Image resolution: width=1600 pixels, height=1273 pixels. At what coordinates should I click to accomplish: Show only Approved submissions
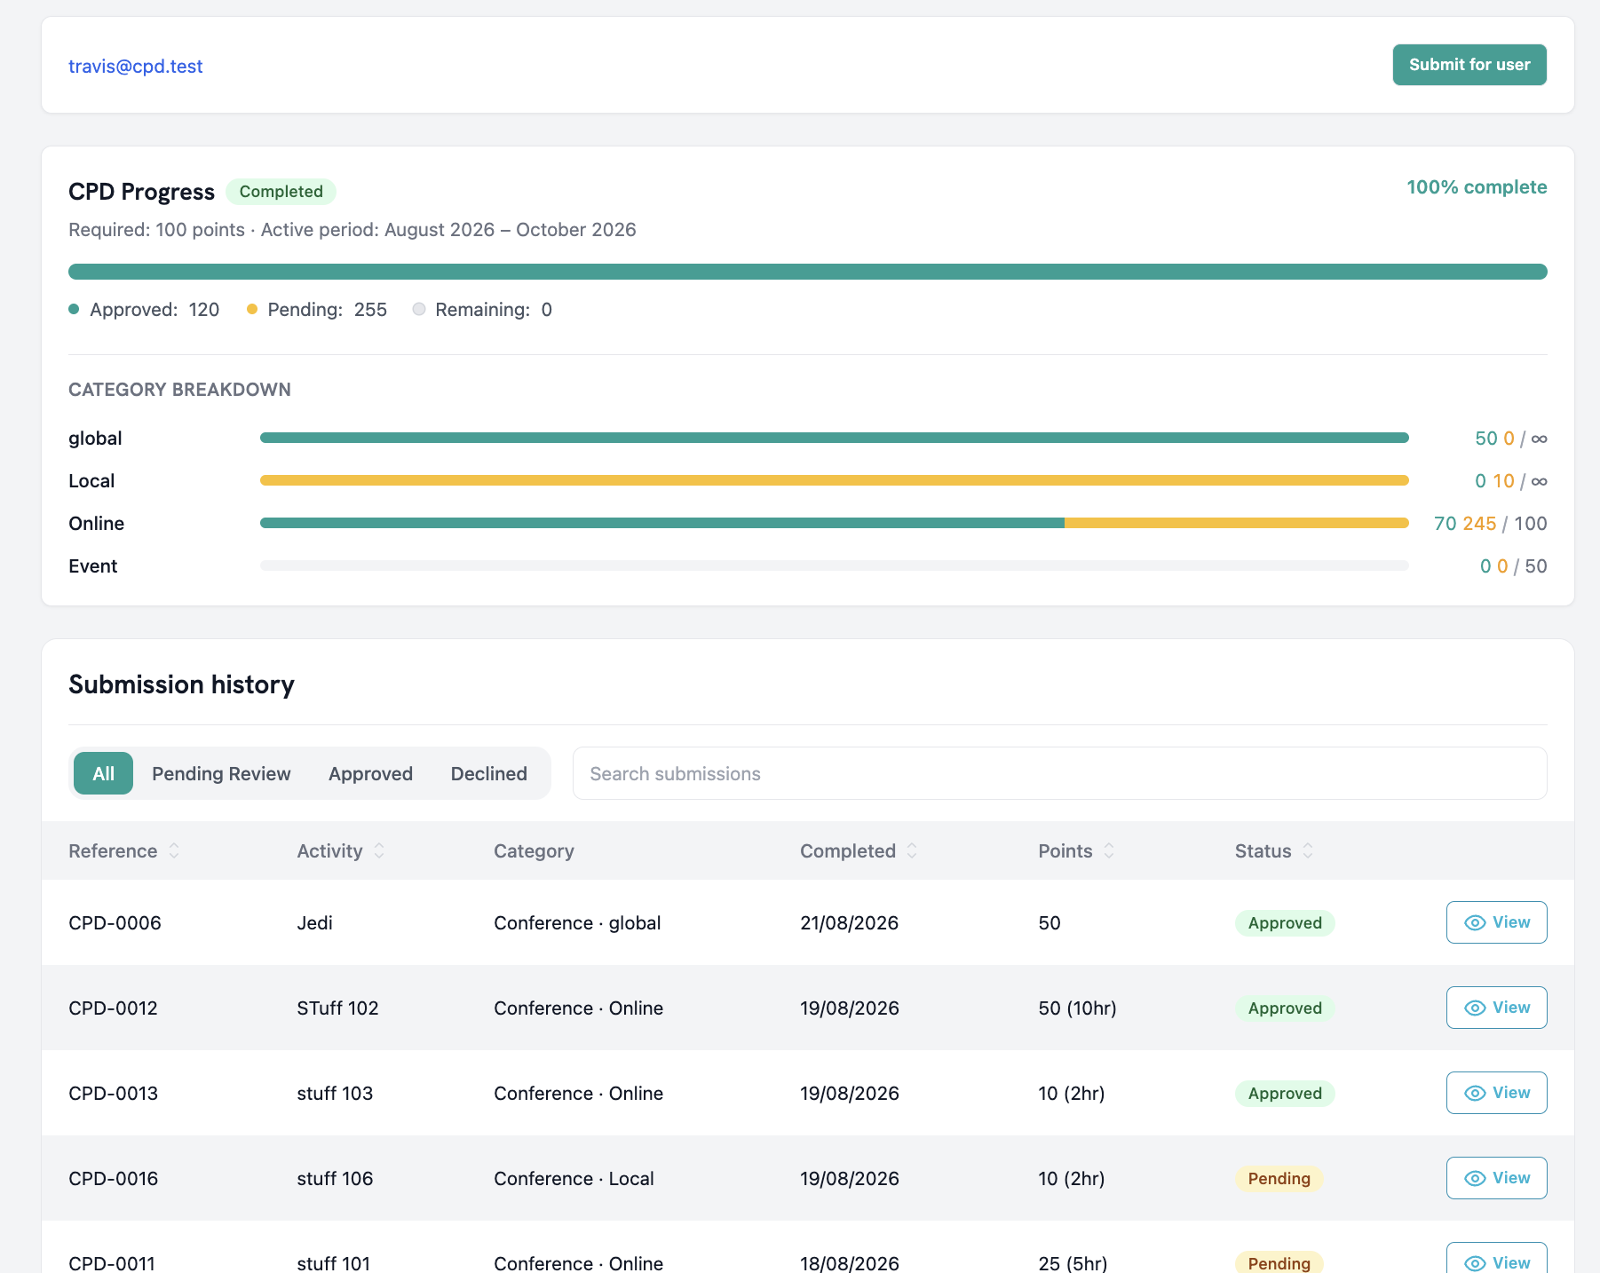click(370, 773)
